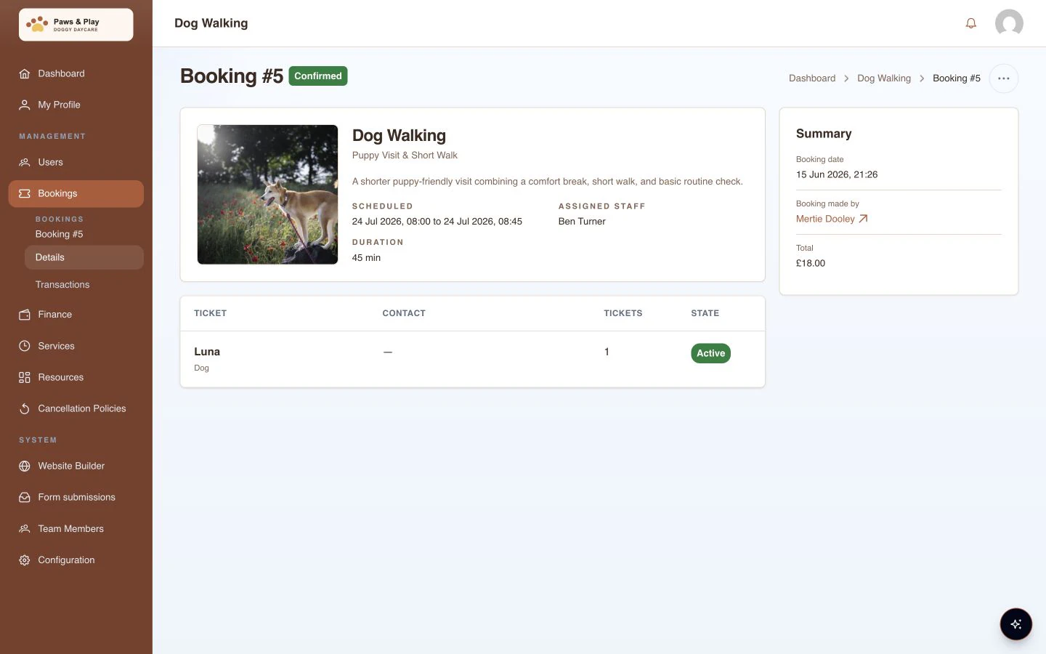Open Cancellation Policies page
This screenshot has height=654, width=1046.
pos(76,408)
